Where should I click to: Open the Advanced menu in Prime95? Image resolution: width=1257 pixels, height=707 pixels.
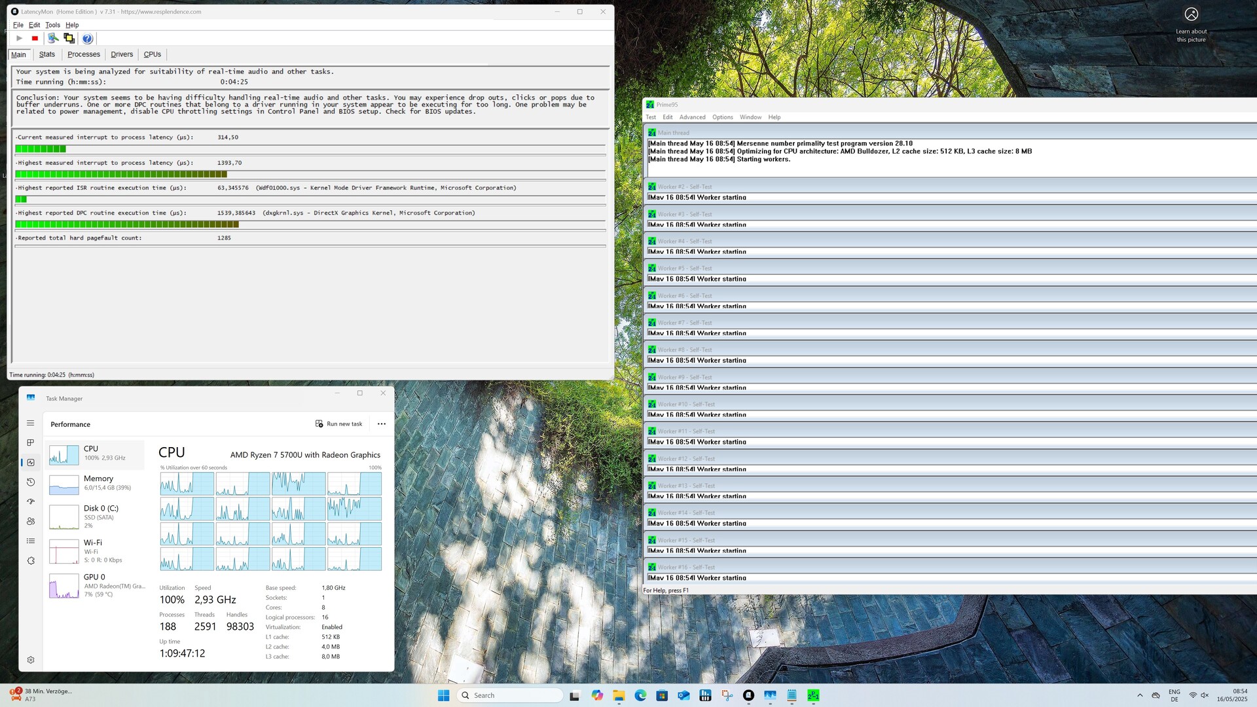tap(692, 117)
